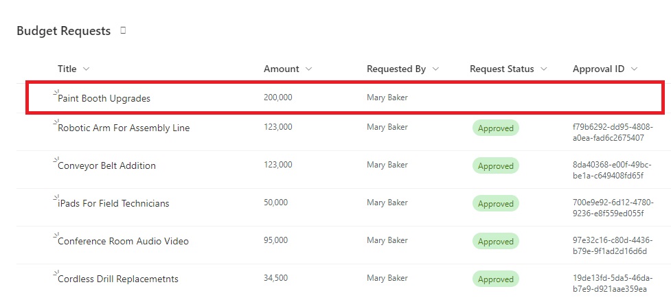The width and height of the screenshot is (671, 300).
Task: Expand the Request Status column filter
Action: coord(544,69)
